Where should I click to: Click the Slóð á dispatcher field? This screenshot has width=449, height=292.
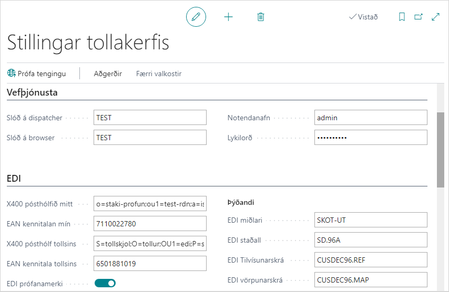[x=150, y=118]
